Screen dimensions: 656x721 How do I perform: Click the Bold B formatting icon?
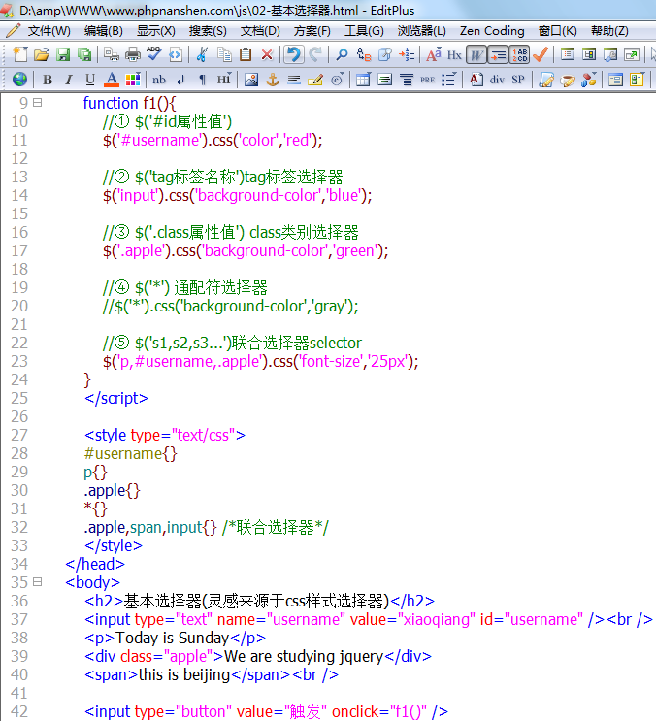pyautogui.click(x=48, y=80)
